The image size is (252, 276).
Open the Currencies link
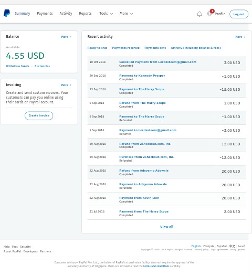click(x=42, y=66)
